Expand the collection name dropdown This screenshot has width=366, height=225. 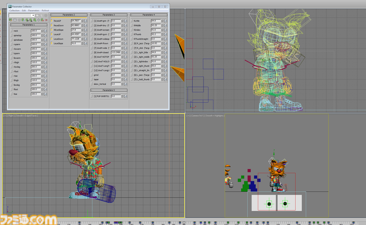[x=33, y=15]
